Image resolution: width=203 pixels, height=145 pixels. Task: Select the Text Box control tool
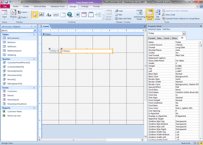coord(42,15)
